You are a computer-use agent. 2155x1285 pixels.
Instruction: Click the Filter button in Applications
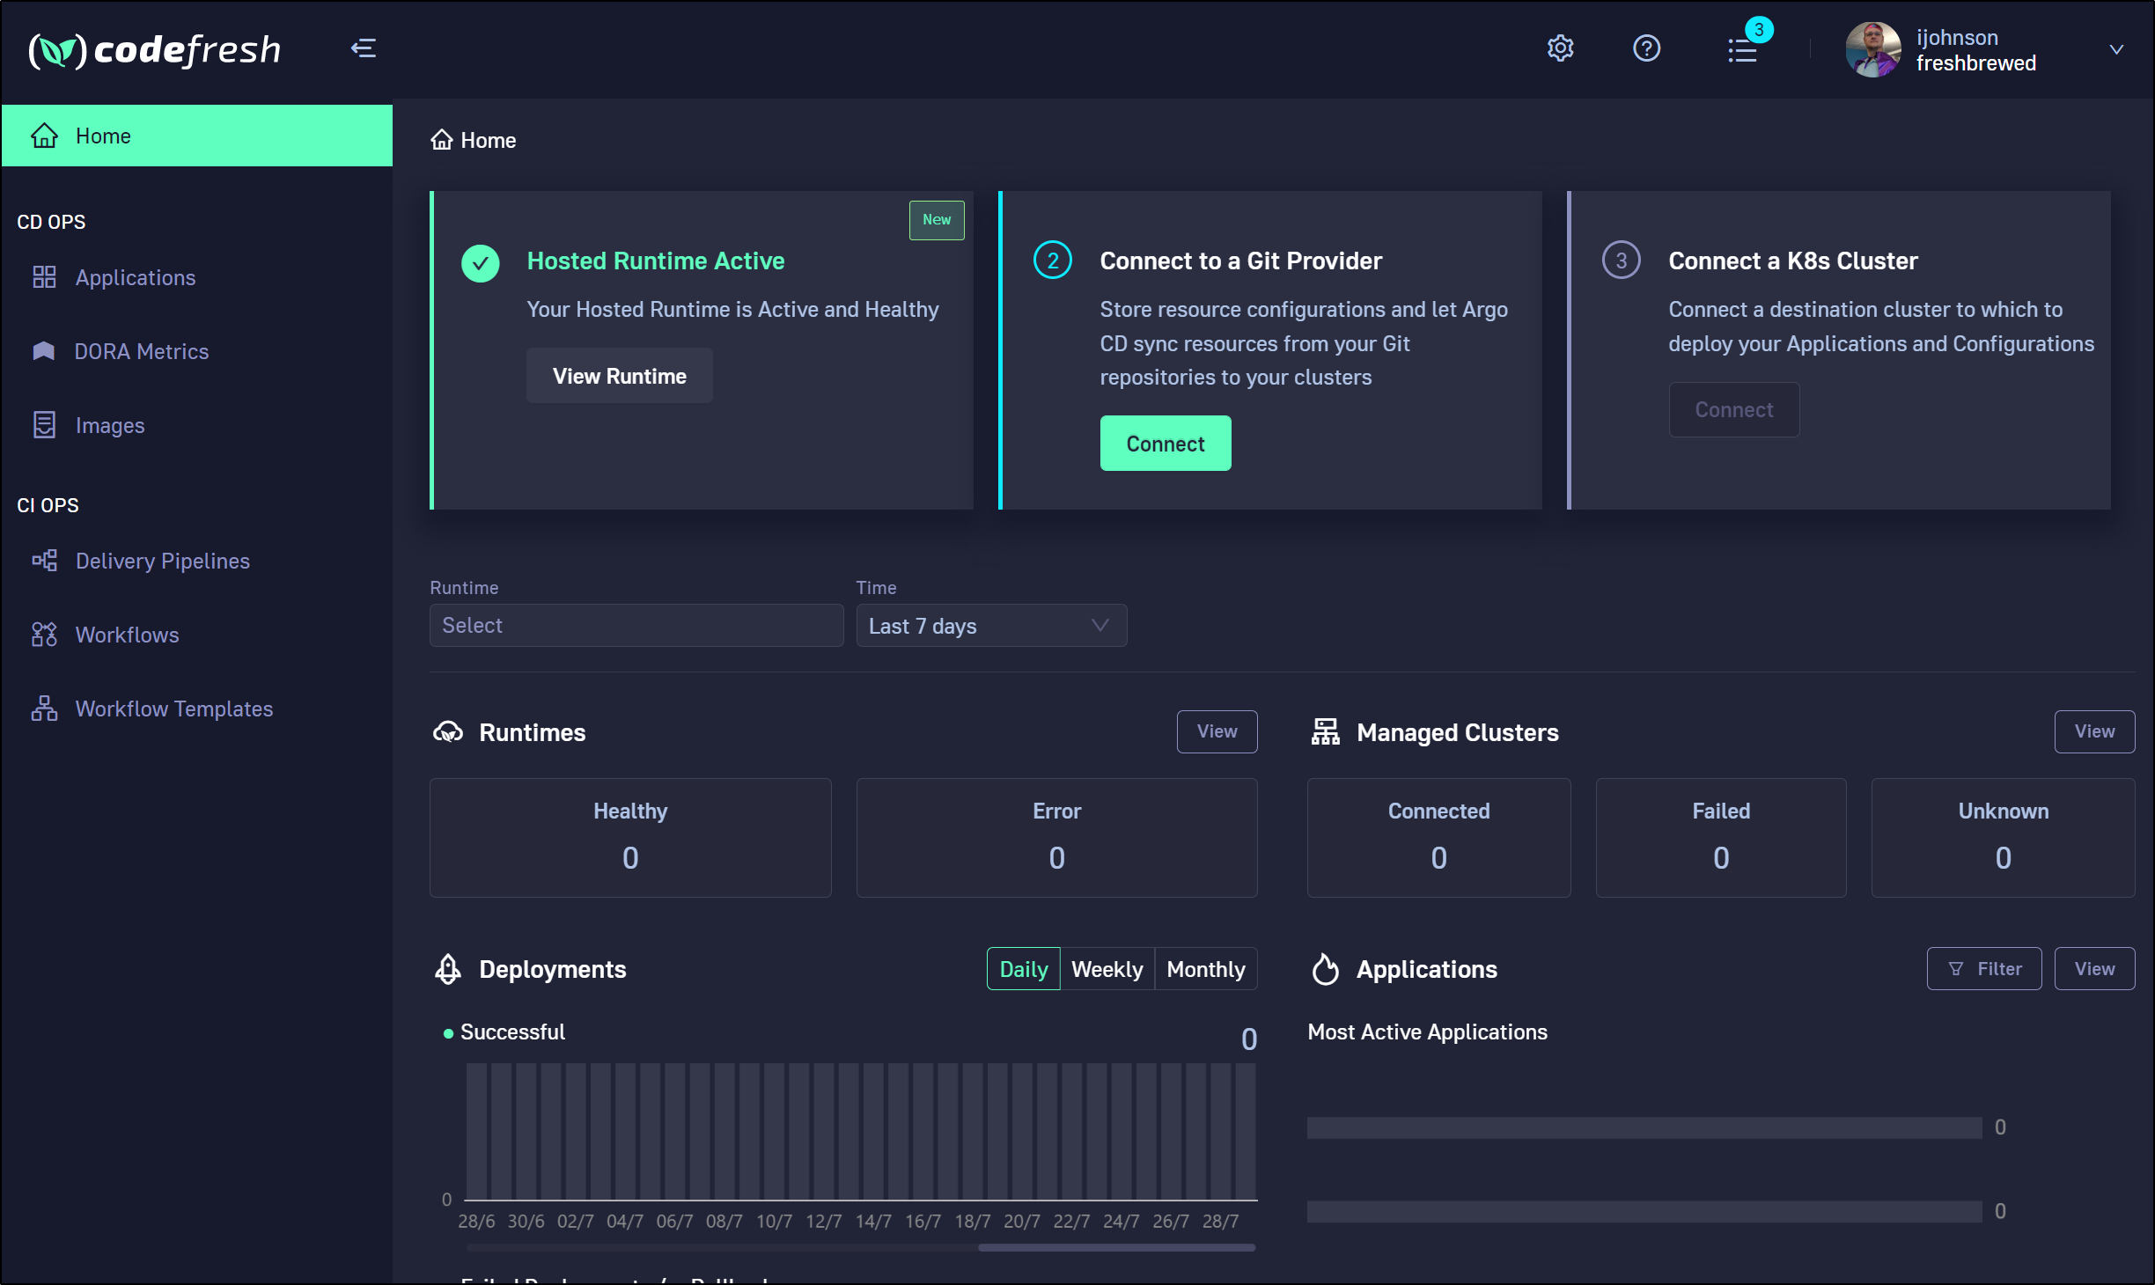1984,969
